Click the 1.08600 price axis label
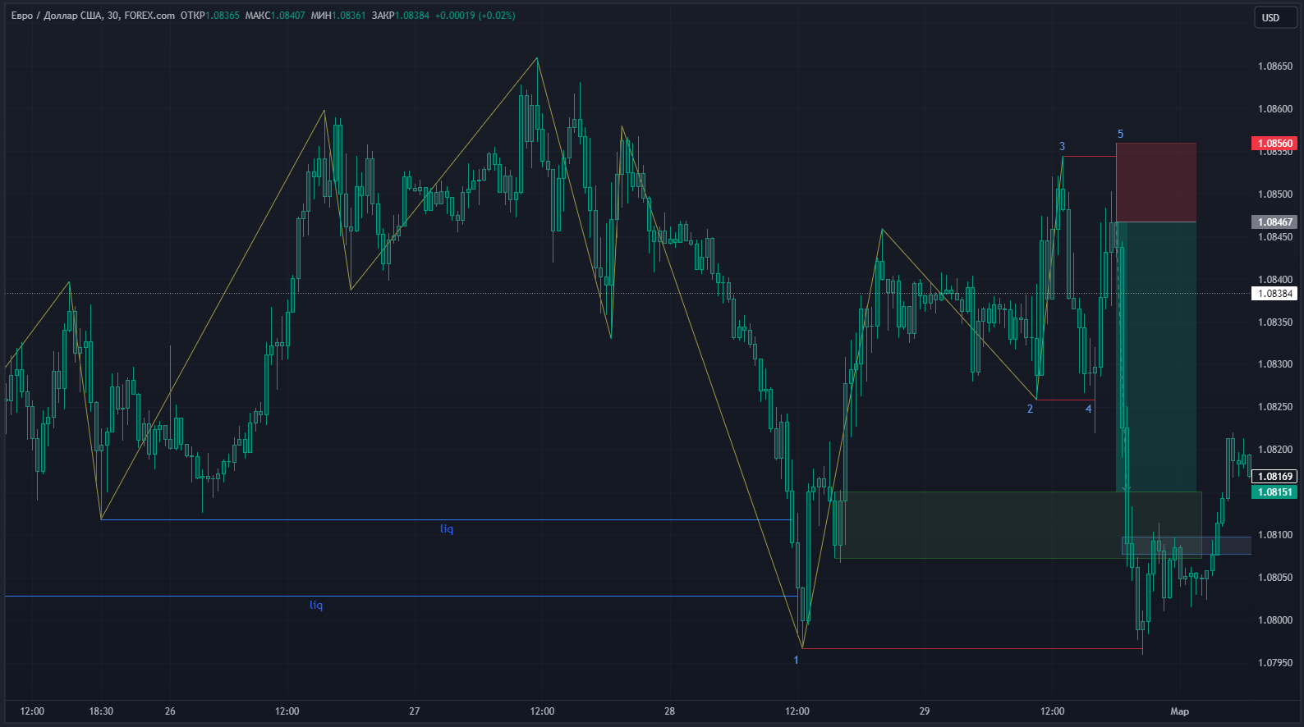Screen dimensions: 1304x727 pyautogui.click(x=1275, y=109)
